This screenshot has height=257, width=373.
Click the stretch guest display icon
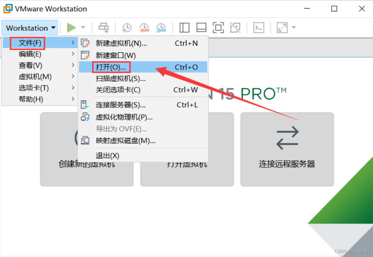click(282, 28)
